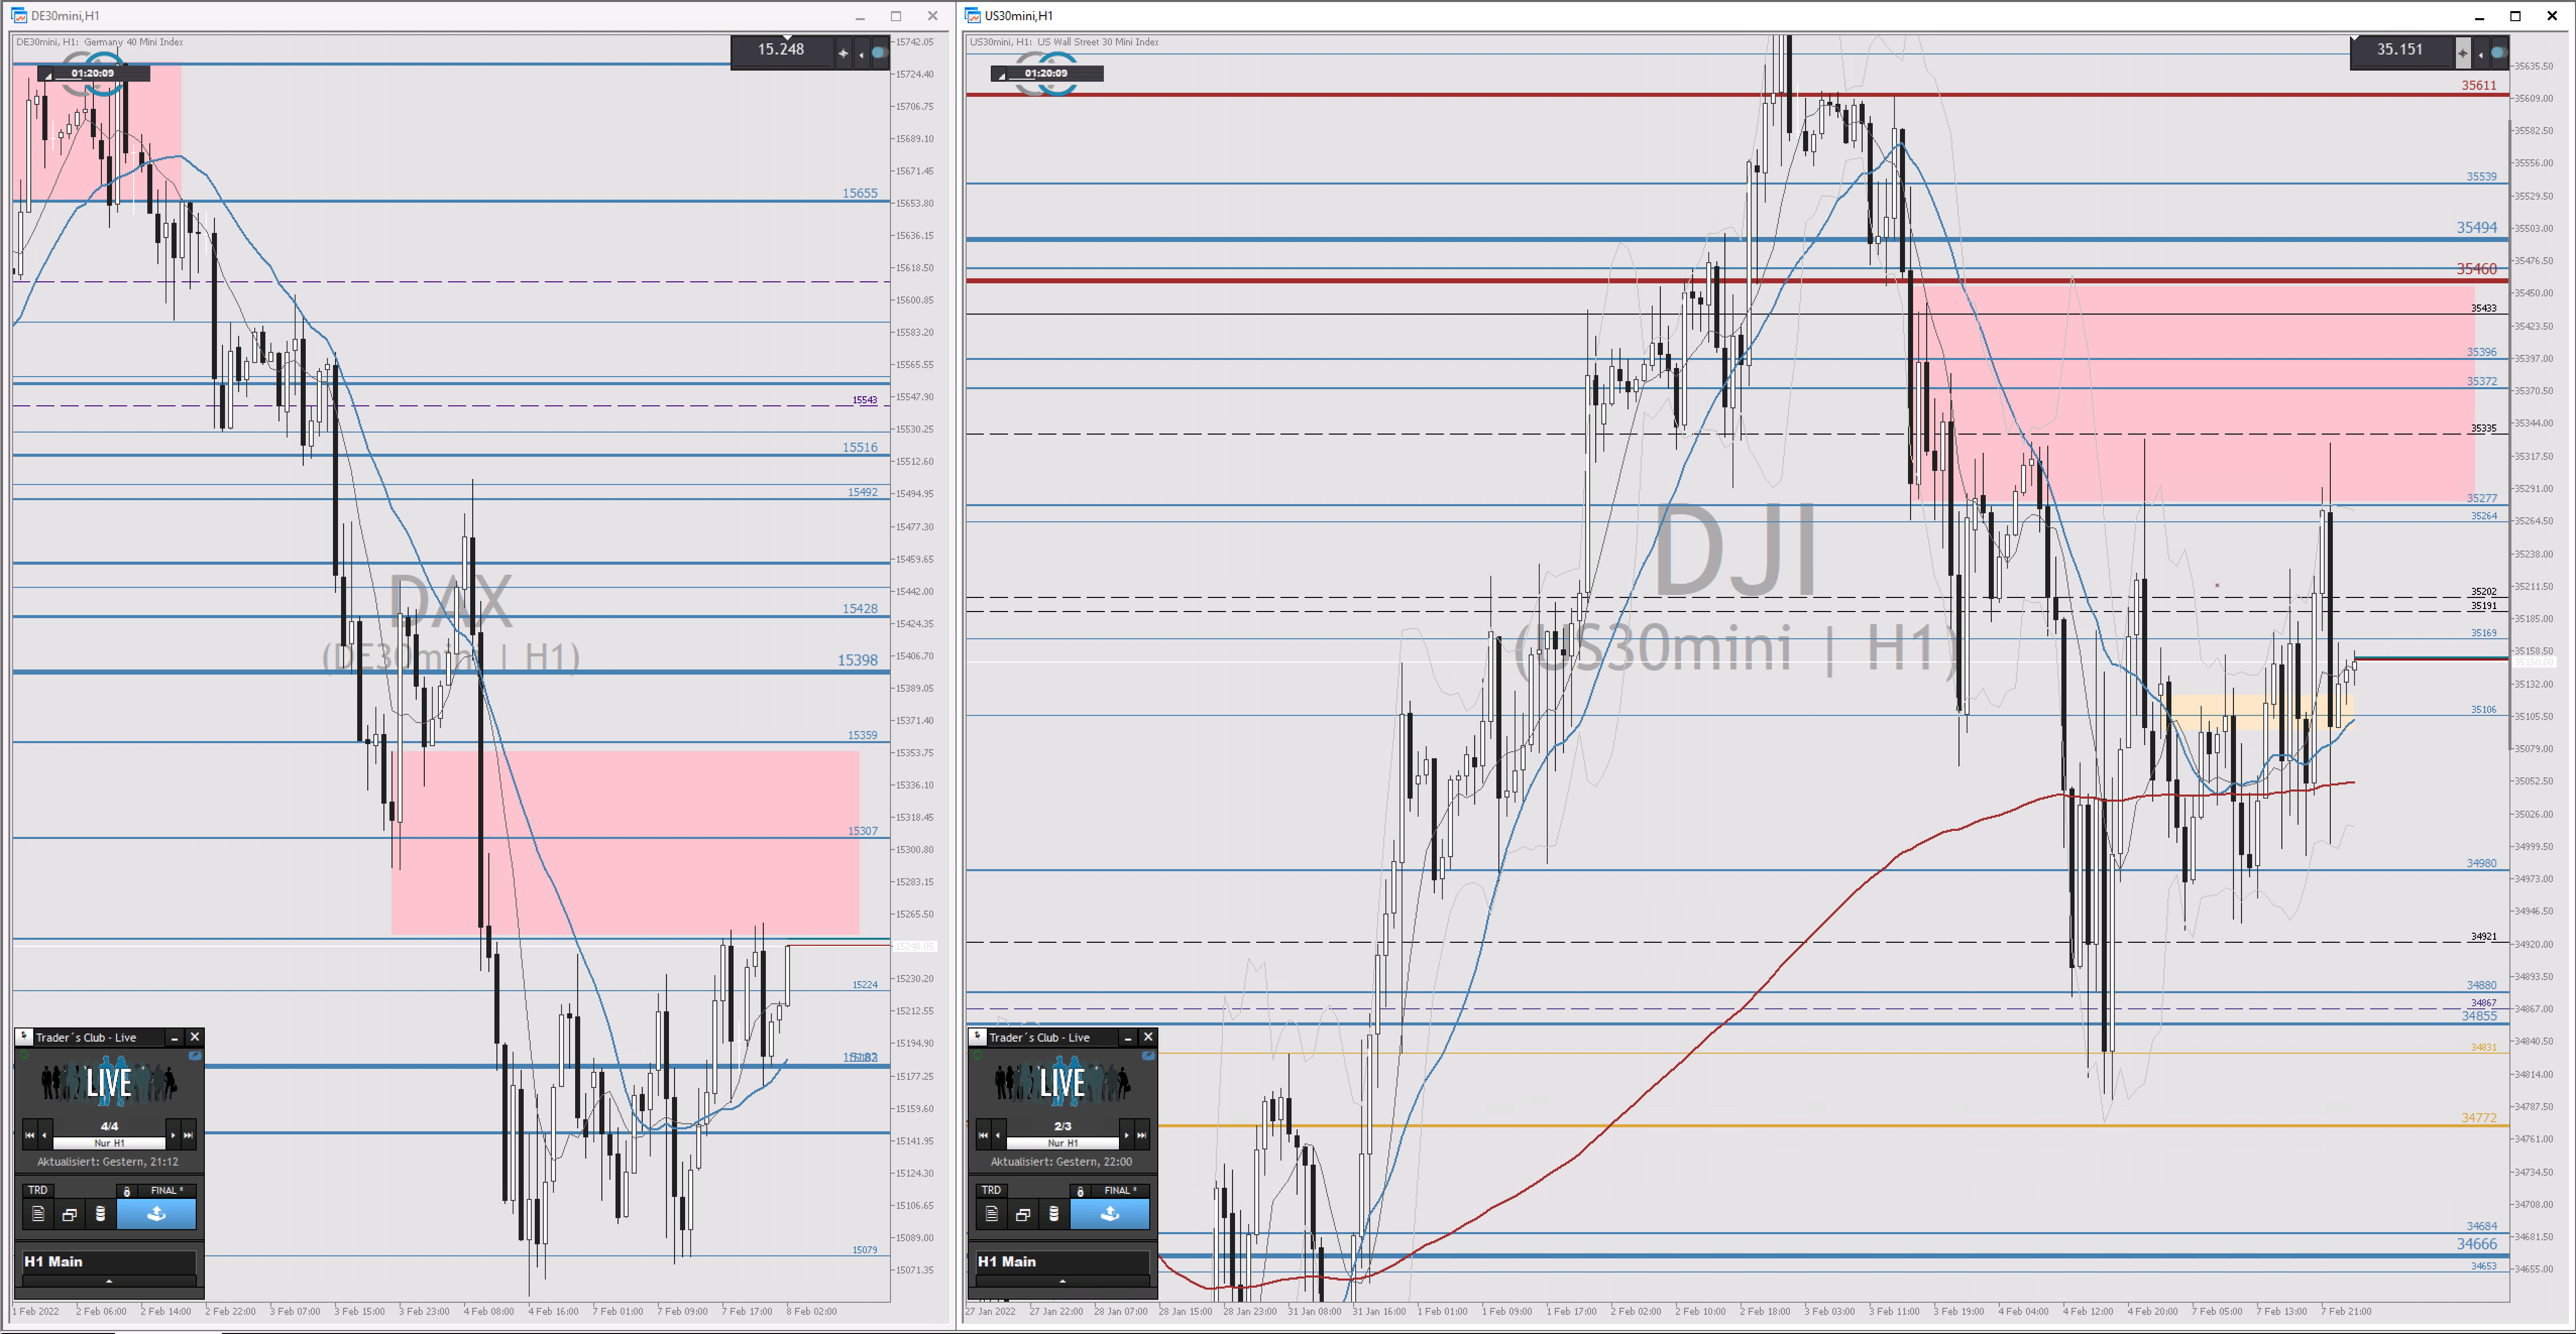
Task: Toggle the lock icon in US30mini Trader's Club panel
Action: [x=1080, y=1191]
